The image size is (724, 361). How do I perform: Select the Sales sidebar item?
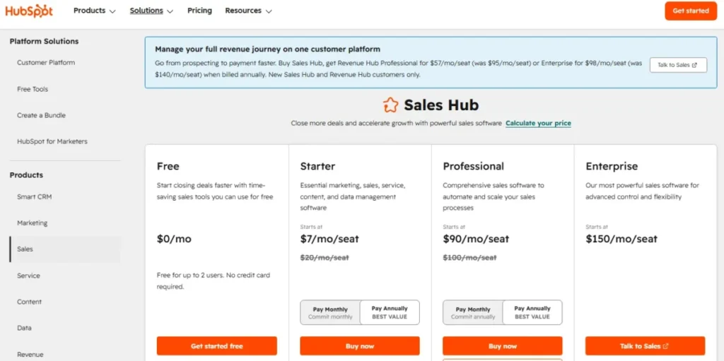point(65,249)
